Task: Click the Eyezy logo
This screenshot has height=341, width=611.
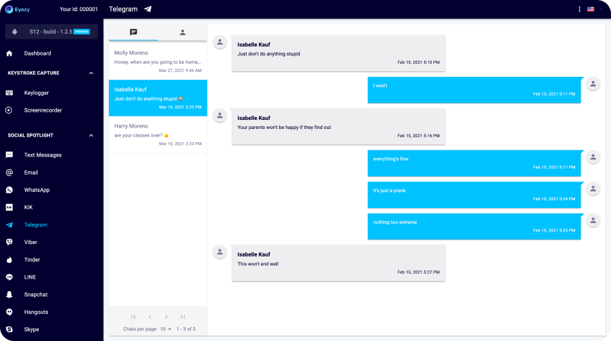Action: [17, 9]
